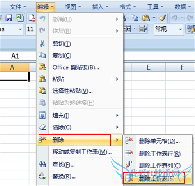Choose 删除 in the edit menu
The width and height of the screenshot is (195, 186).
(x=74, y=140)
